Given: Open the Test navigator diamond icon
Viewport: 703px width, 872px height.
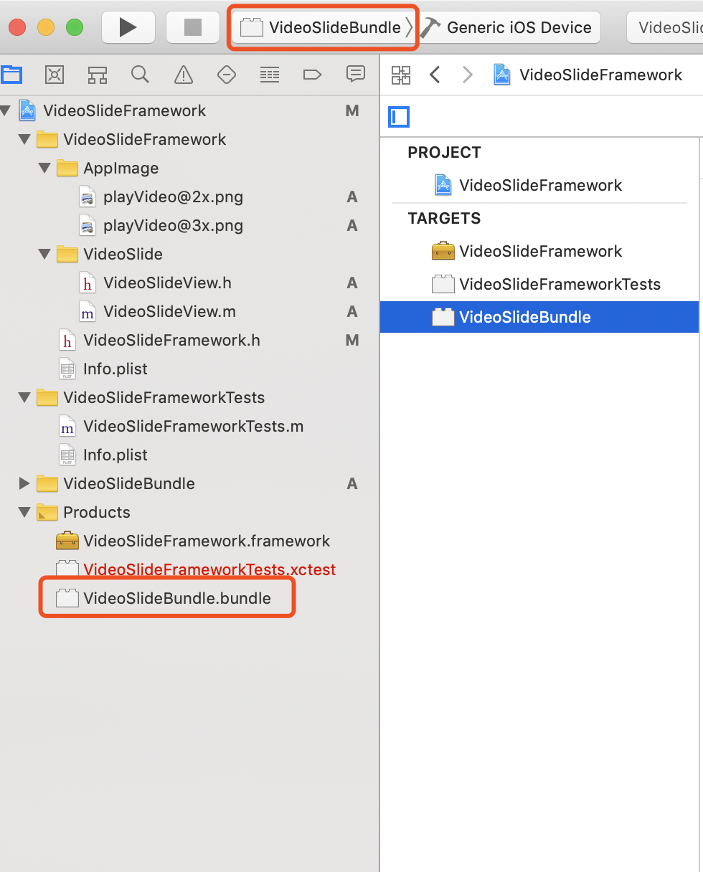Looking at the screenshot, I should click(227, 74).
